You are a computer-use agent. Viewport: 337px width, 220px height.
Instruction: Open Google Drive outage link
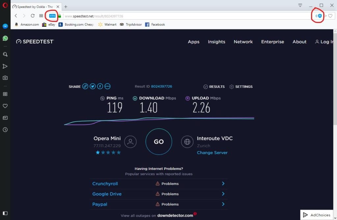[107, 194]
